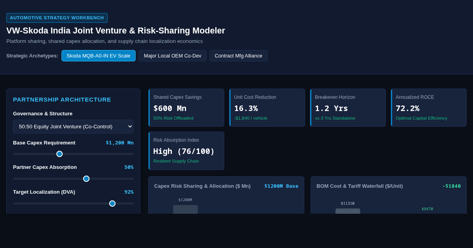The image size is (473, 248).
Task: Choose Major Local OEM Co-Dev archetype
Action: [173, 56]
